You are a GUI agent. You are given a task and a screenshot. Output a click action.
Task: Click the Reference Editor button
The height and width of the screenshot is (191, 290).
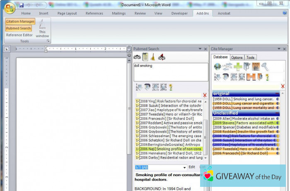click(x=19, y=35)
